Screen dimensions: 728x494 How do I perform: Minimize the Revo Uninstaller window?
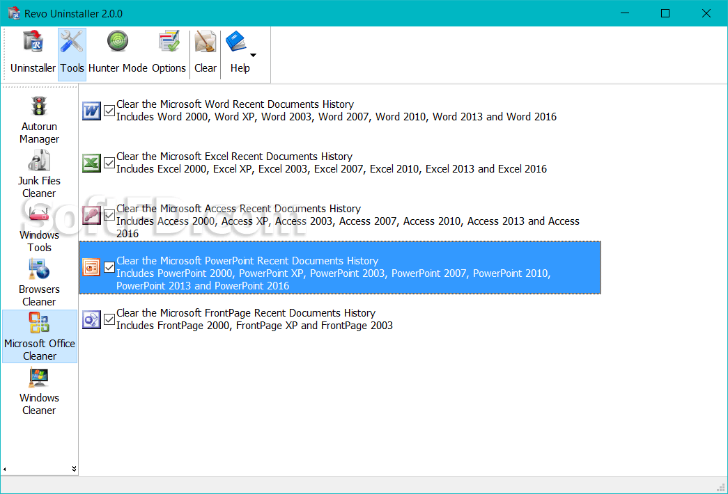[x=624, y=13]
